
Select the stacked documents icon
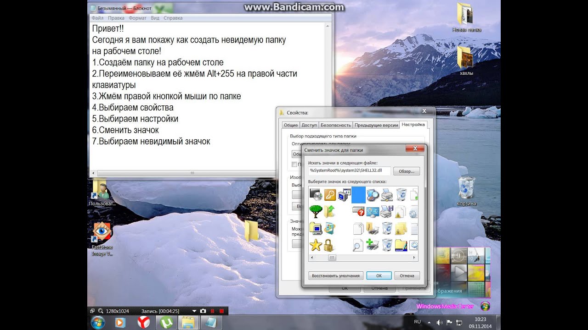[358, 228]
